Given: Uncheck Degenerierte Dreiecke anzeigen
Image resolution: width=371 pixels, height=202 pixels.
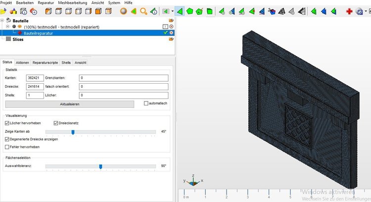Looking at the screenshot, I should coord(7,139).
